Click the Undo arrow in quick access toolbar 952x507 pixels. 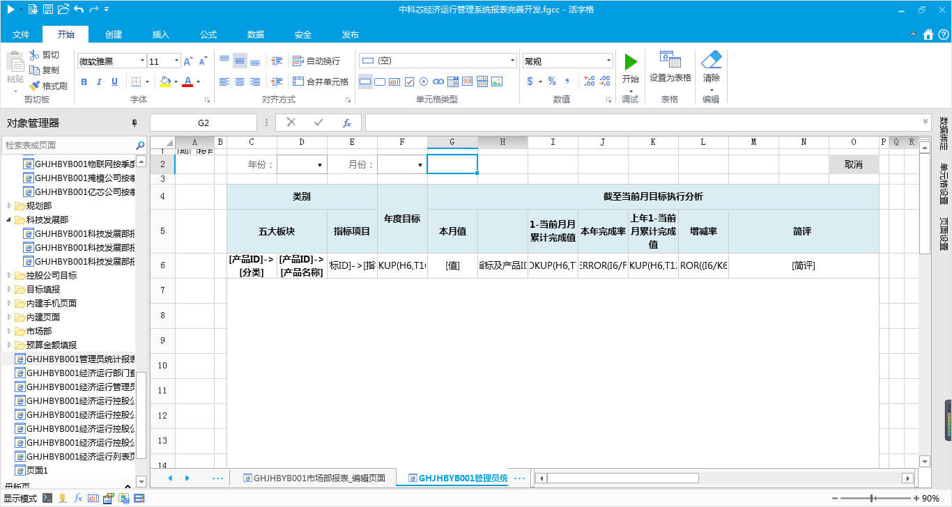click(x=79, y=9)
